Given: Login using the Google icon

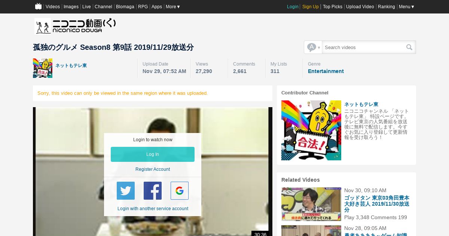Looking at the screenshot, I should (180, 191).
